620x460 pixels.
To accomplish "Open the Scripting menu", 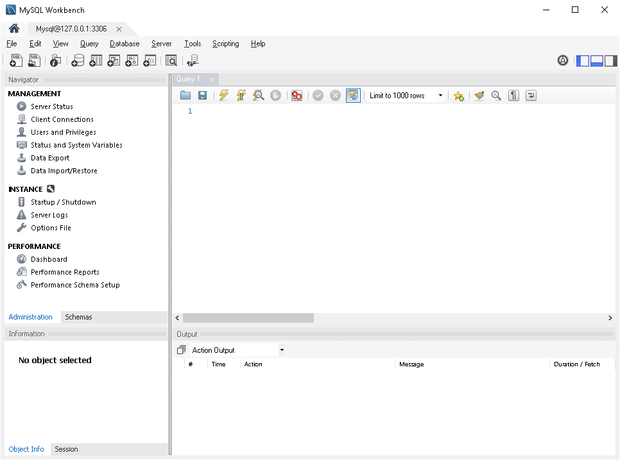I will 226,44.
